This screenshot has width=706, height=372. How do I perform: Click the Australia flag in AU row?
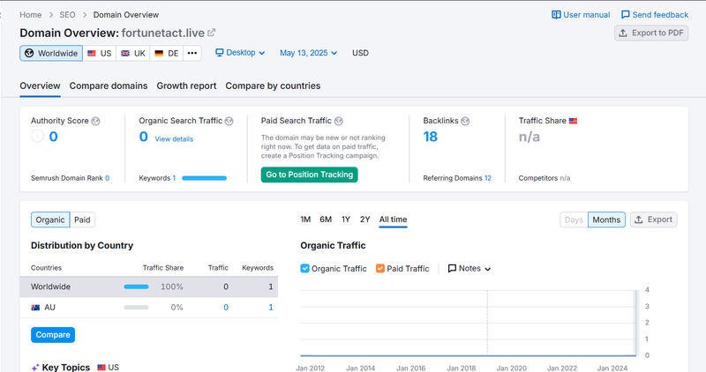click(x=35, y=308)
